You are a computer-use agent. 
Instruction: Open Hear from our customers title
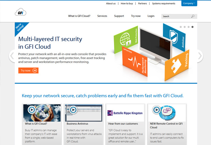pos(123,124)
